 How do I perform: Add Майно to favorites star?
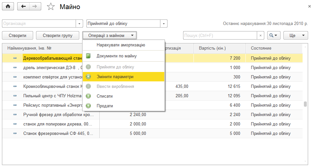point(51,6)
